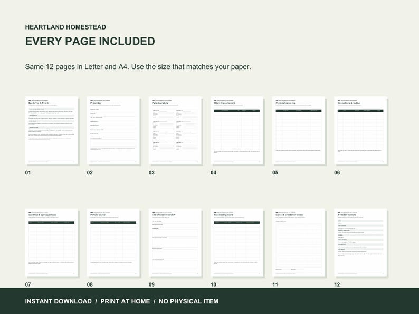The height and width of the screenshot is (314, 419).
Task: Open the "Connections & routing" page thumbnail
Action: click(x=360, y=131)
